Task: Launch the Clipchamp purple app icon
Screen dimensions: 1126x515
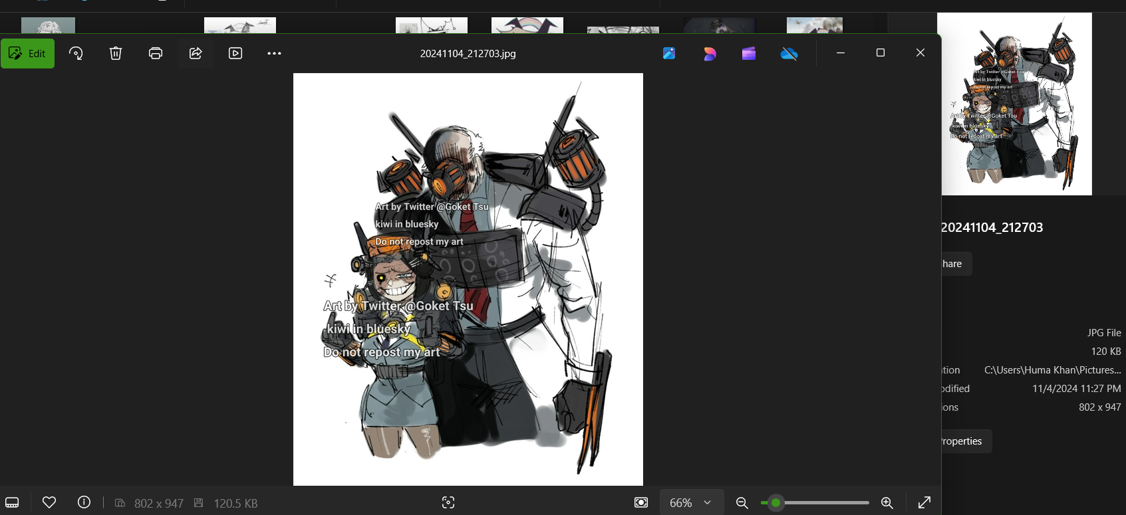Action: pyautogui.click(x=749, y=54)
